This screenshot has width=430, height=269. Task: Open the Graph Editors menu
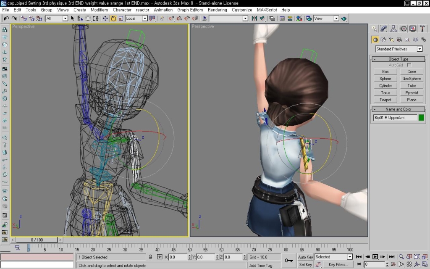[190, 10]
